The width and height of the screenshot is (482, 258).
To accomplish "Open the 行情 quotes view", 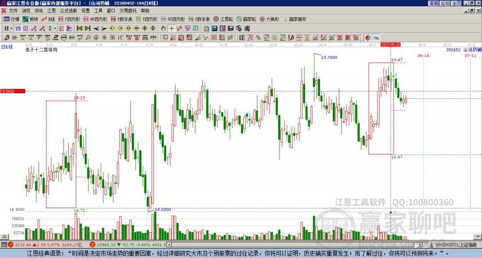I will 12,19.
